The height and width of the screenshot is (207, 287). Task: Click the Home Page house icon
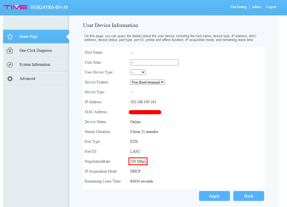coord(10,37)
